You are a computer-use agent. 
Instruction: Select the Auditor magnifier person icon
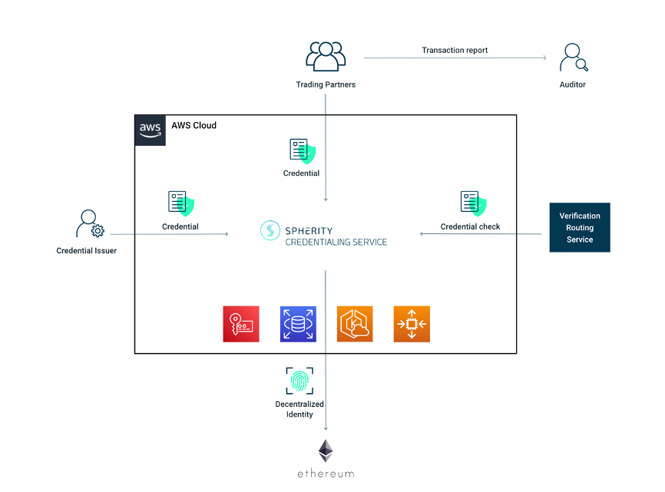point(573,55)
